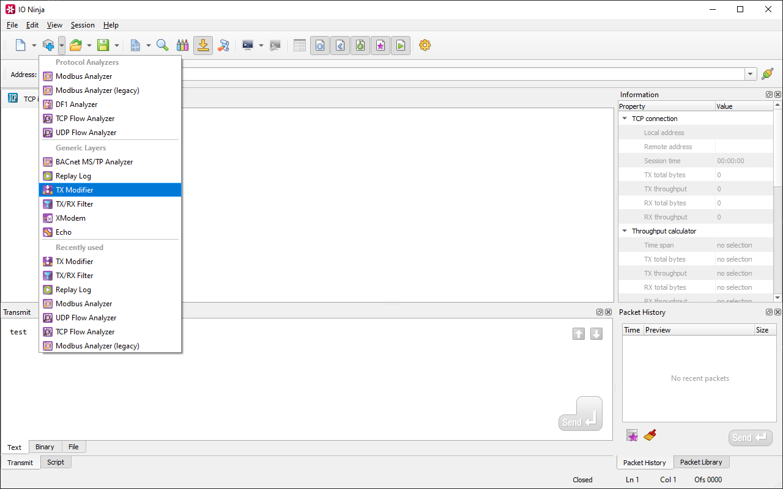Click the hex binary view toolbar icon
Viewport: 783px width, 489px height.
coord(135,45)
